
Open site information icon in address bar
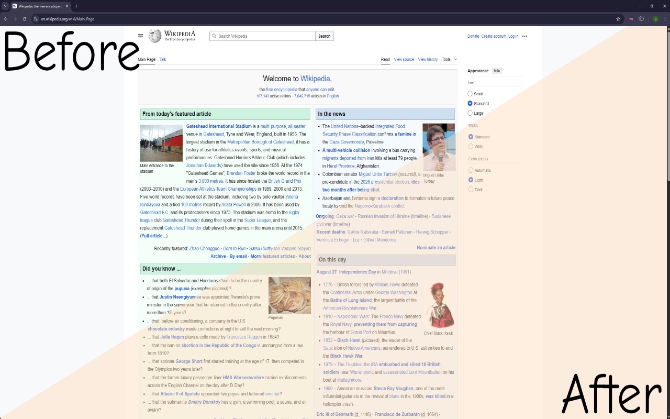click(36, 19)
